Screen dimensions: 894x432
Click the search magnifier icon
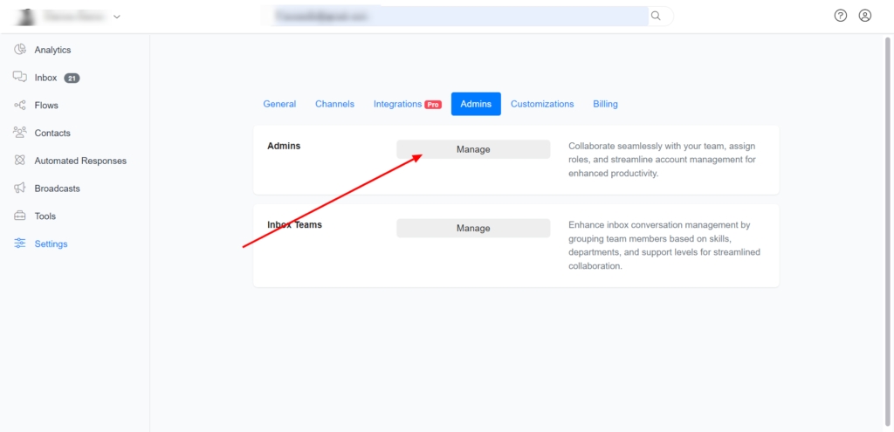pyautogui.click(x=656, y=16)
